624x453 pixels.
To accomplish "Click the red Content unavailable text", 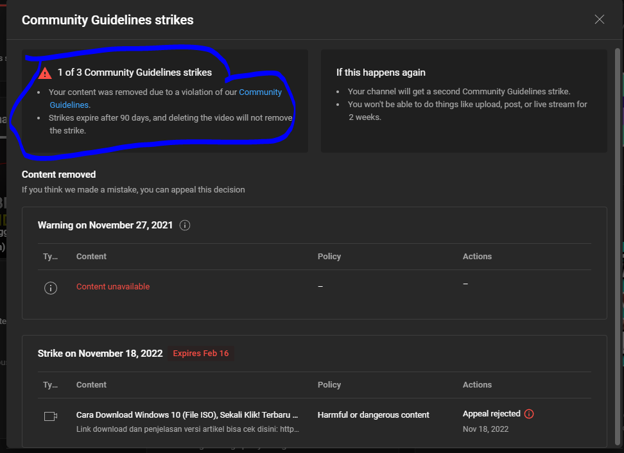I will pyautogui.click(x=113, y=287).
